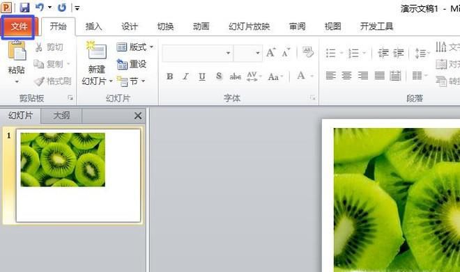
Task: Click the decrease indent icon
Action: 383,53
